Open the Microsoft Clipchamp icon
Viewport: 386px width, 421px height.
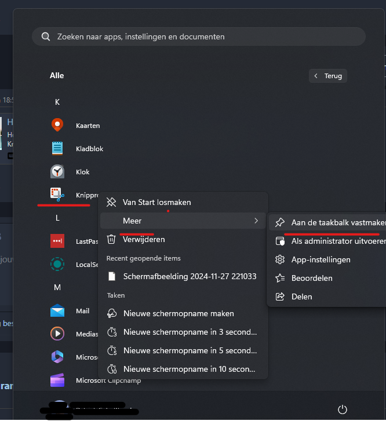tap(57, 380)
